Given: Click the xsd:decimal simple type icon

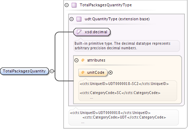Looking at the screenshot, I should [x=79, y=32].
